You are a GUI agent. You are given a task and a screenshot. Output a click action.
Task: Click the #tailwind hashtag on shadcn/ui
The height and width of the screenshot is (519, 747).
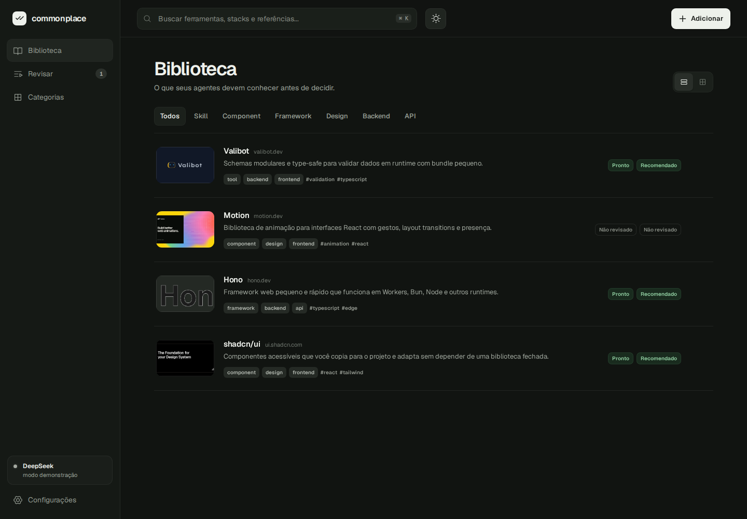tap(351, 373)
